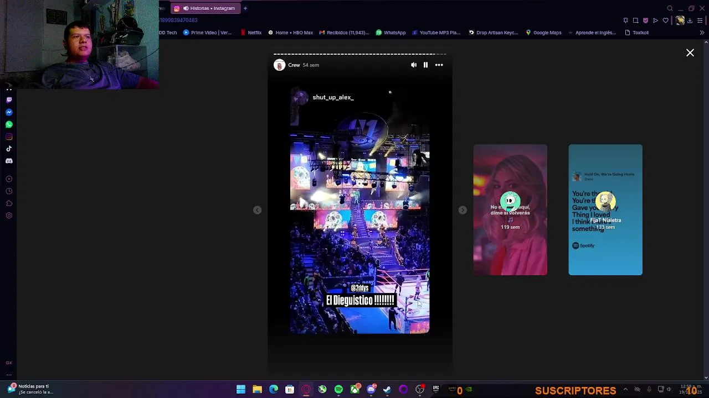This screenshot has height=398, width=709.
Task: Show hidden system tray icons
Action: 625,389
